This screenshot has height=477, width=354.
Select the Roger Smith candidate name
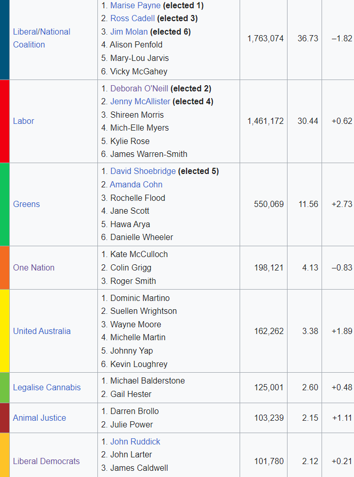pyautogui.click(x=133, y=281)
